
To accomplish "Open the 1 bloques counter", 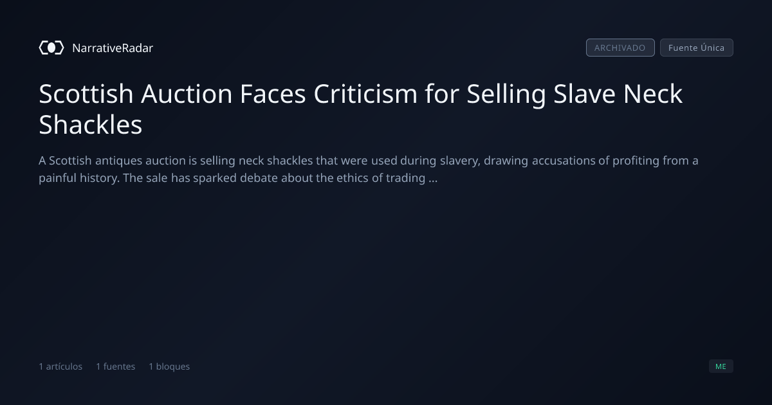I will (x=169, y=366).
